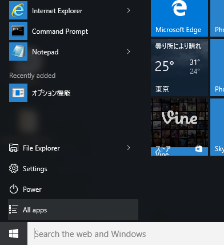Select the File Explorer label
Screen dimensions: 224x245
(x=41, y=148)
